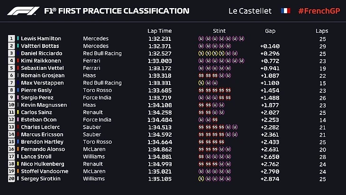Viewport: 346px width, 195px height.
Task: Click the position 20 number badge
Action: (11, 179)
